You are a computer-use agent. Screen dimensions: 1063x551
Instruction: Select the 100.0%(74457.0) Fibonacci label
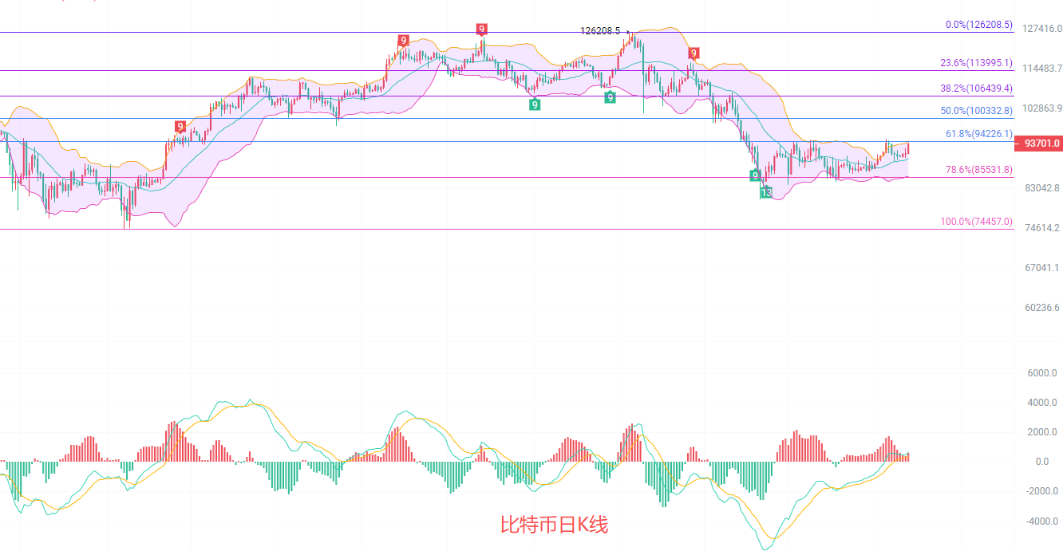click(x=976, y=222)
